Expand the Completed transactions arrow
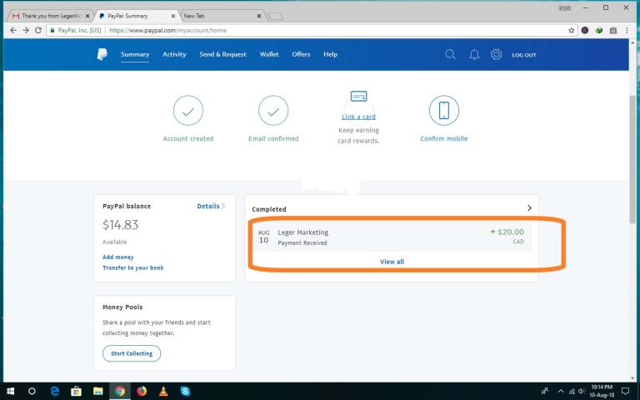640x400 pixels. click(529, 208)
